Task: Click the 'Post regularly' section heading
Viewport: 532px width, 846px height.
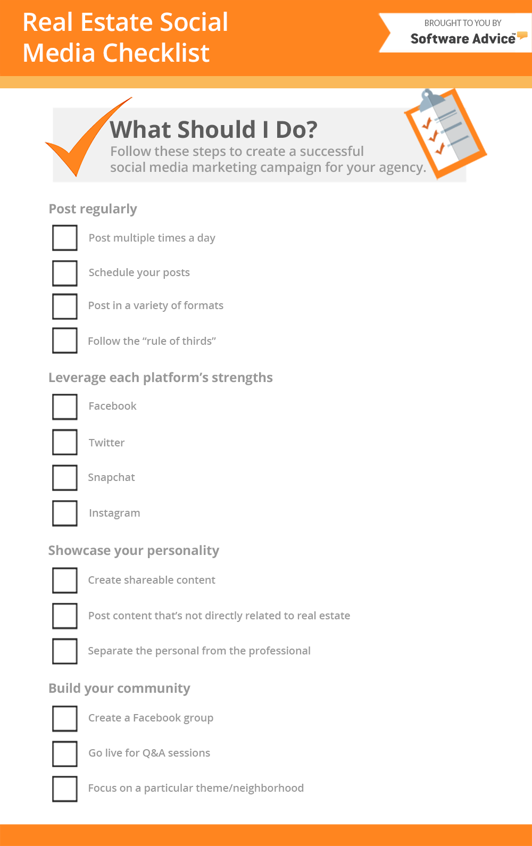Action: tap(93, 209)
